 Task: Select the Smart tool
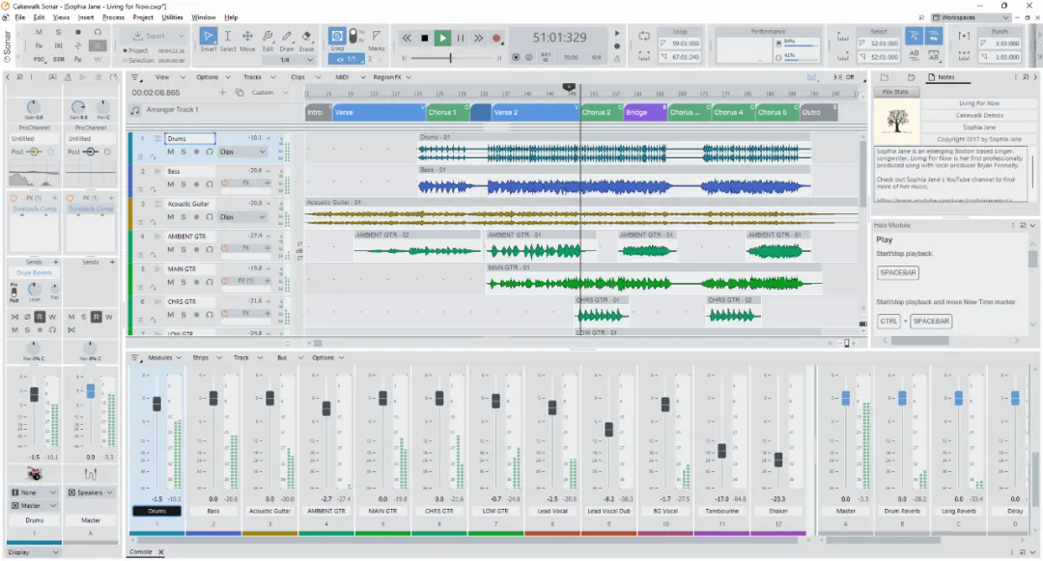[x=209, y=40]
